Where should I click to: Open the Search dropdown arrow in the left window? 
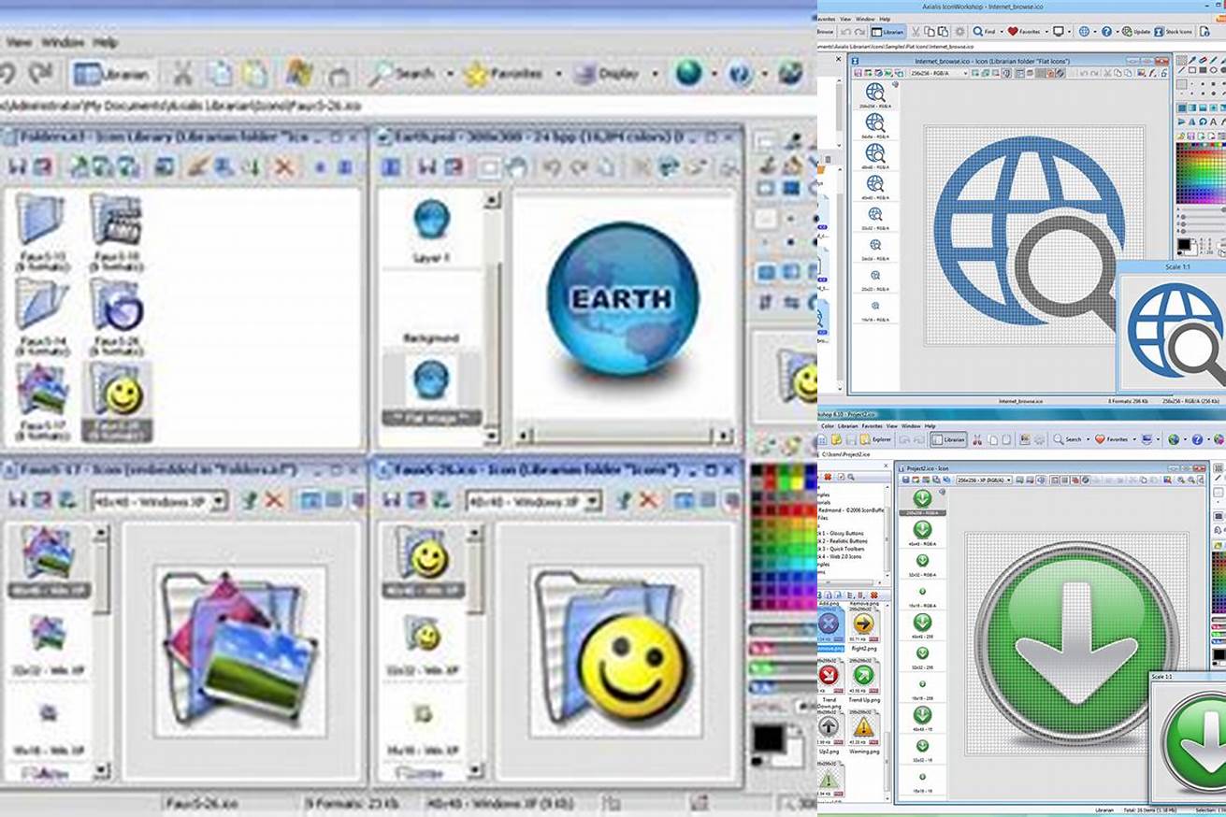click(449, 74)
